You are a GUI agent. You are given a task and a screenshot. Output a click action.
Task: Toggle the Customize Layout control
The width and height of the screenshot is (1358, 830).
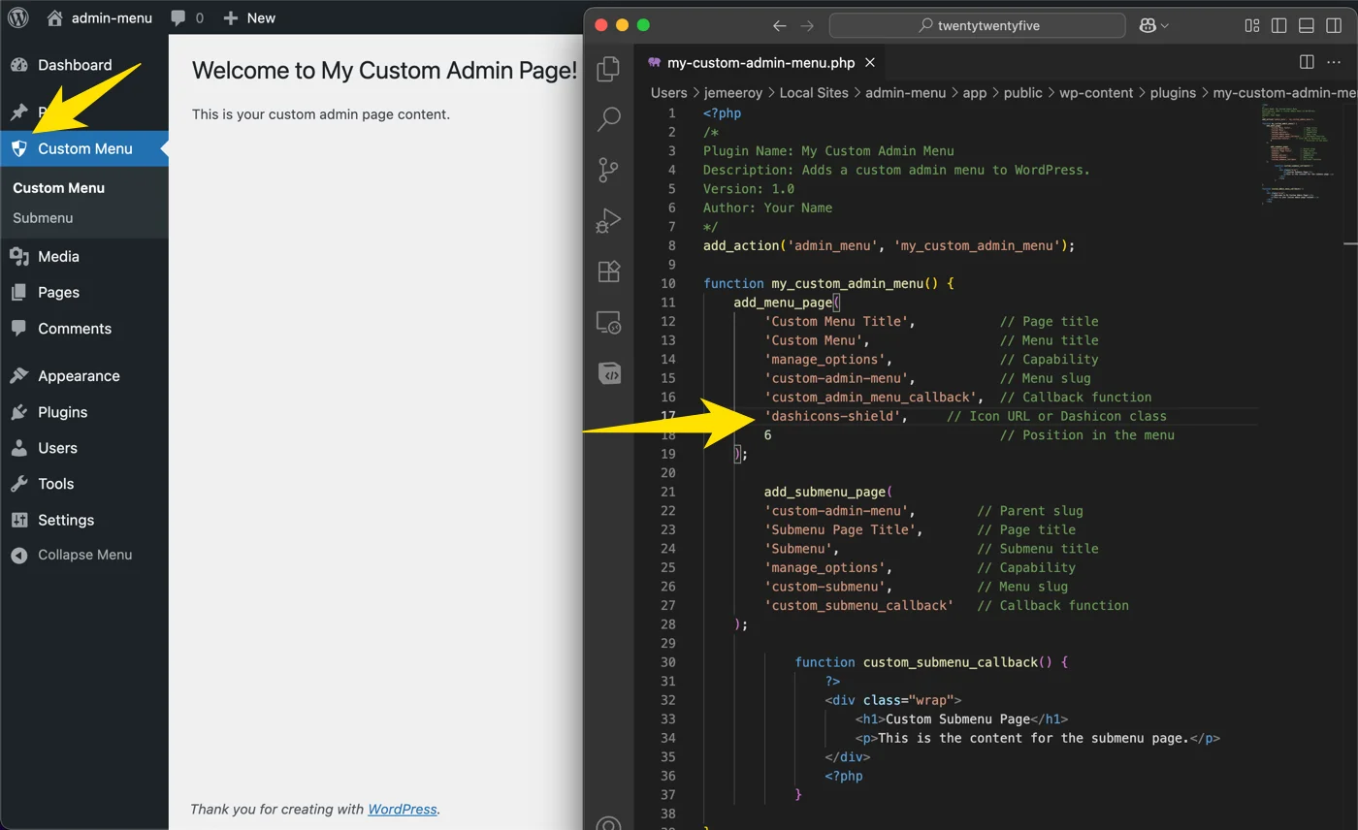point(1251,25)
